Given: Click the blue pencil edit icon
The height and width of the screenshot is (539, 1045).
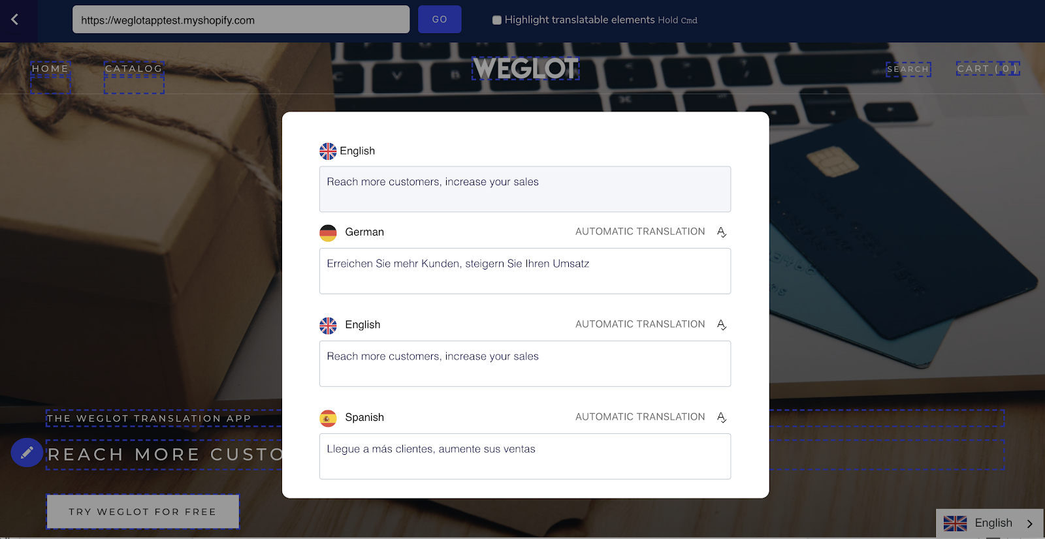Looking at the screenshot, I should tap(27, 452).
